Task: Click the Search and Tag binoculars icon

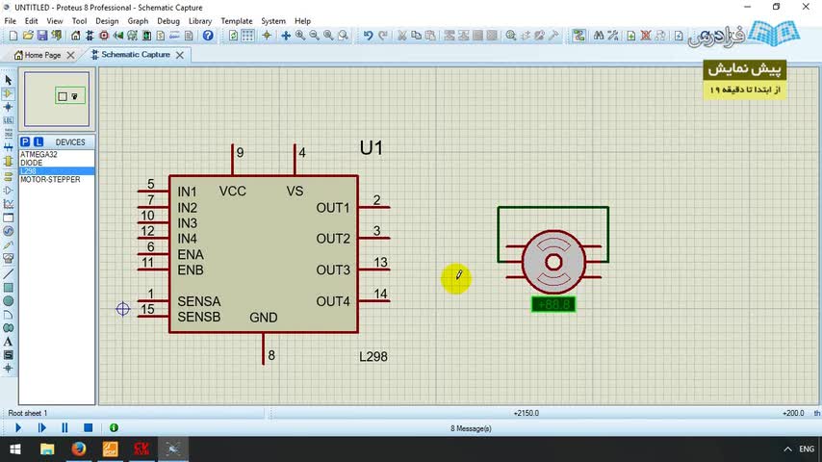Action: (598, 36)
